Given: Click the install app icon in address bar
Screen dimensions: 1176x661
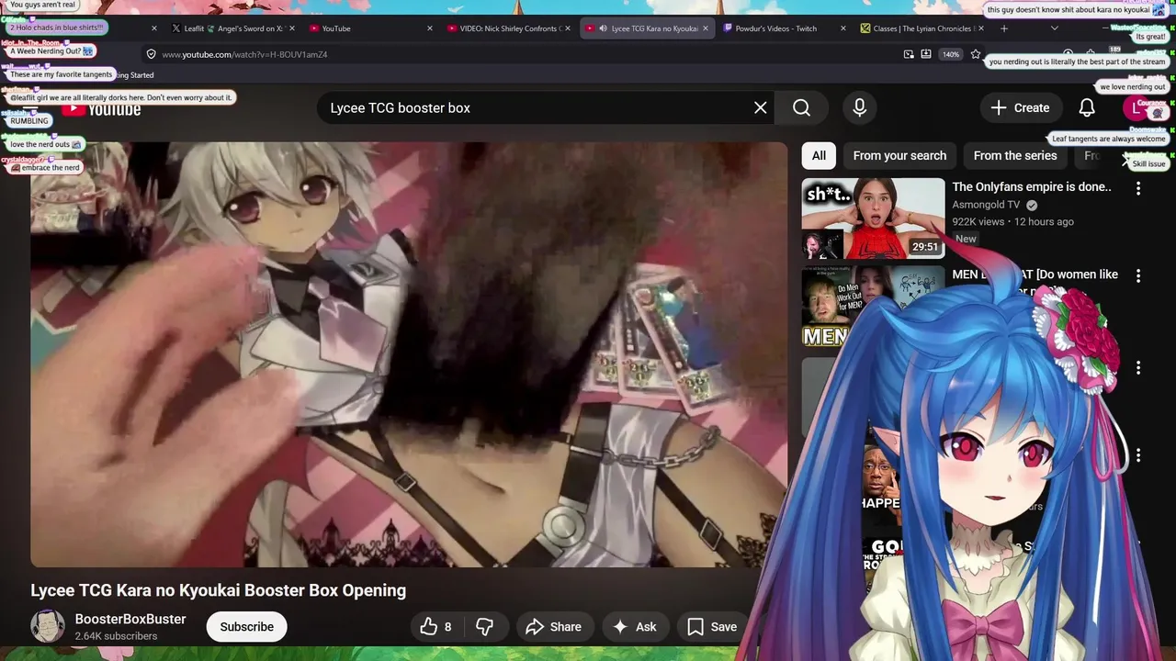Looking at the screenshot, I should click(x=926, y=54).
